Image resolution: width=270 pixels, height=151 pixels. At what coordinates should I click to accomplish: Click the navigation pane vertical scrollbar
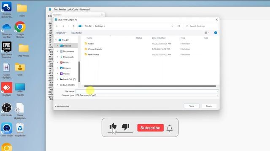coord(79,72)
